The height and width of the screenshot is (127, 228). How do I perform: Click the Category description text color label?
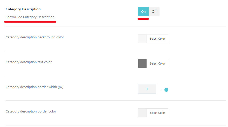click(29, 62)
